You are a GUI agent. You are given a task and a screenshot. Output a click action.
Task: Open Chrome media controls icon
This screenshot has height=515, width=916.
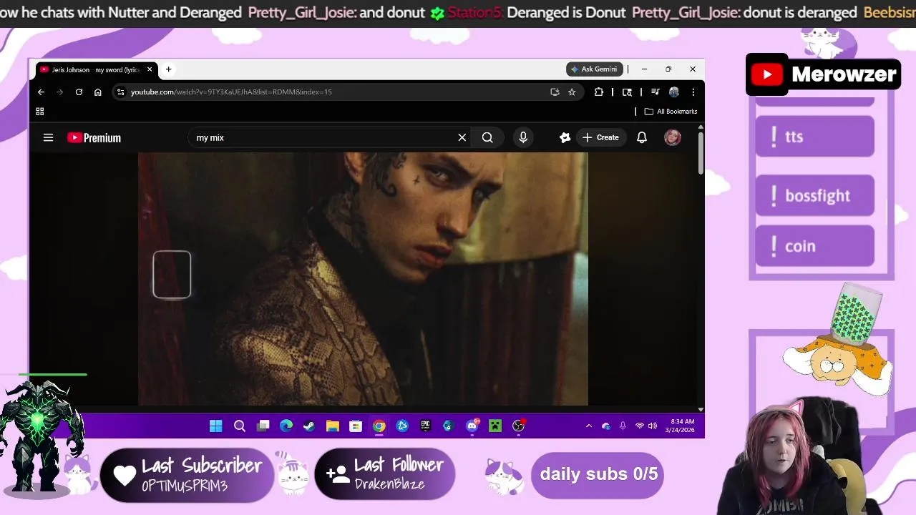(655, 92)
